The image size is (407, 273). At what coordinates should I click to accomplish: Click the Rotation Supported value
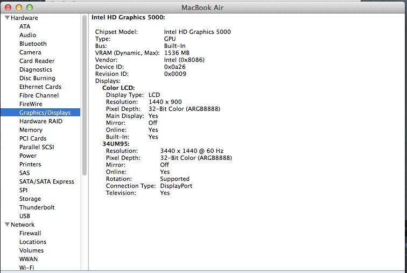[x=174, y=179]
